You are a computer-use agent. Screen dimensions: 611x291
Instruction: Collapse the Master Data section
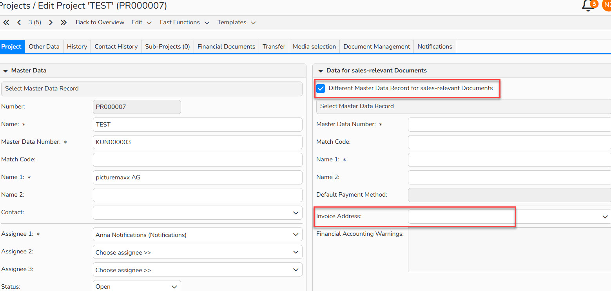[x=5, y=71]
